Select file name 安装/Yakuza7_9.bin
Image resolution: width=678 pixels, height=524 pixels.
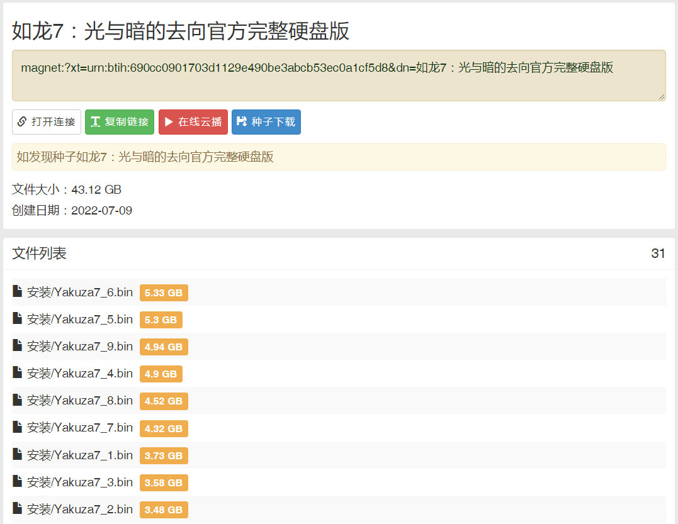click(x=80, y=347)
